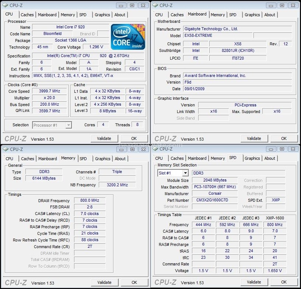Viewport: 301px width, 289px height.
Task: Click Validate in the bottom-left Memory window
Action: click(104, 282)
